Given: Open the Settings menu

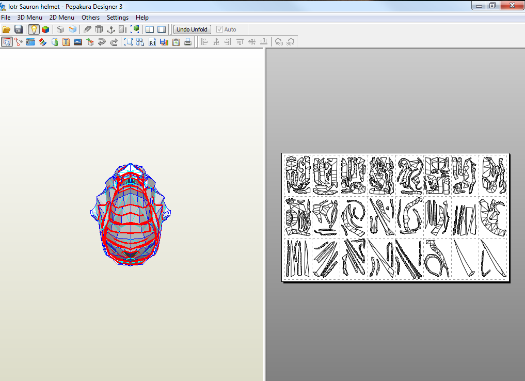Looking at the screenshot, I should 118,18.
